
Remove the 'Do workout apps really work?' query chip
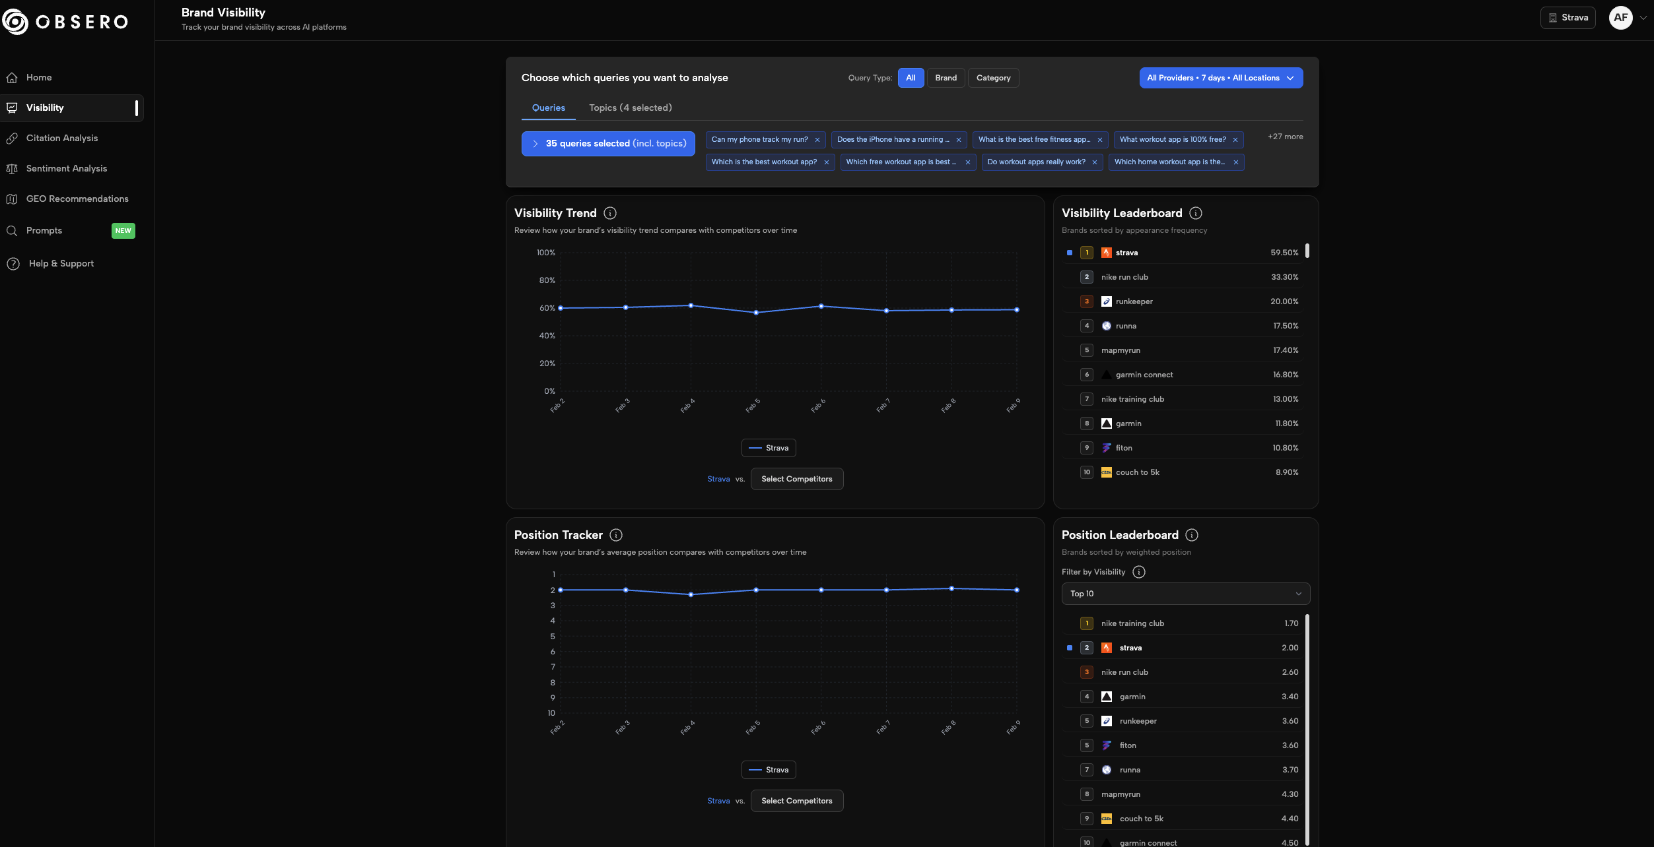(x=1094, y=162)
